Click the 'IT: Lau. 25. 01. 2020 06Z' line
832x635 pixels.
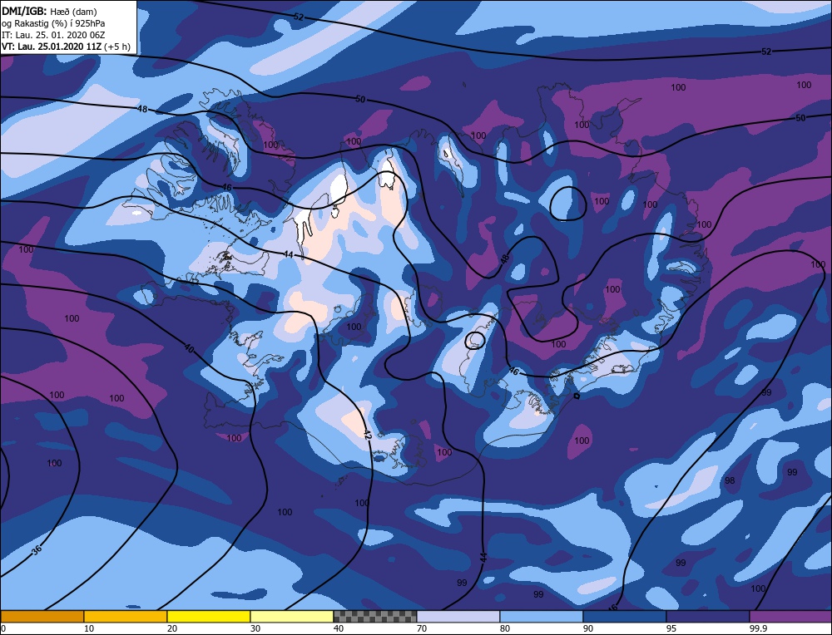[x=53, y=35]
